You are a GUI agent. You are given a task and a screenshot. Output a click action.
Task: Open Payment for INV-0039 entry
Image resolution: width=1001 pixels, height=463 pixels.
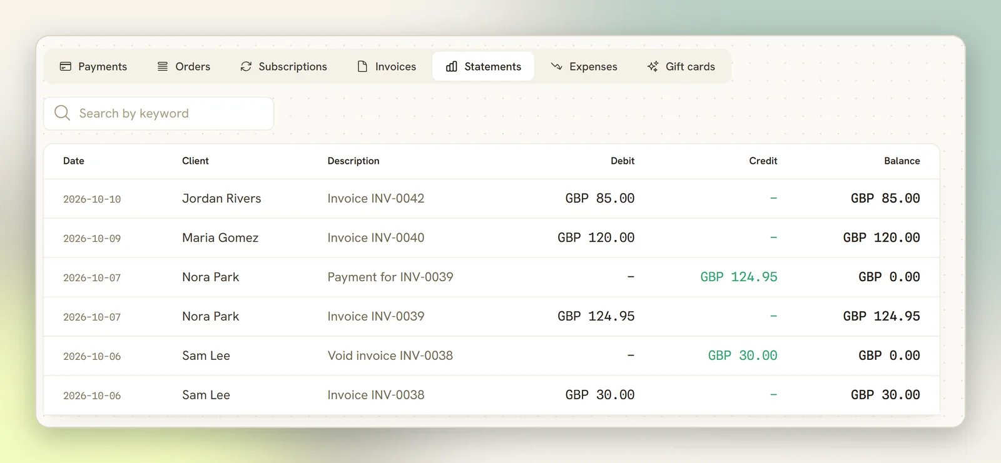click(x=390, y=277)
